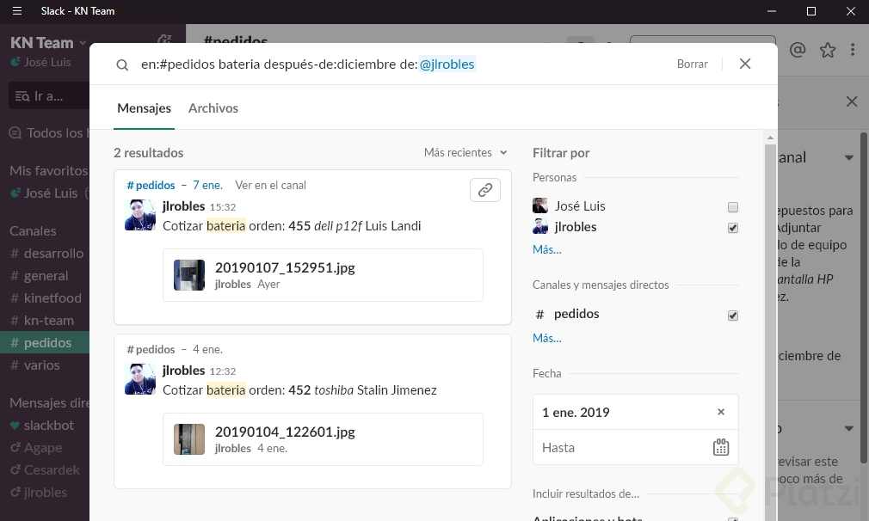Click the 1 ene. 2019 start date field
The height and width of the screenshot is (521, 869).
click(x=636, y=412)
